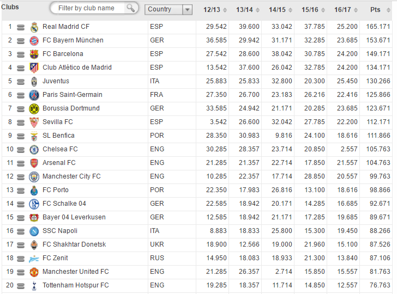
Task: Click the FC Barcelona crest icon
Action: pyautogui.click(x=34, y=54)
